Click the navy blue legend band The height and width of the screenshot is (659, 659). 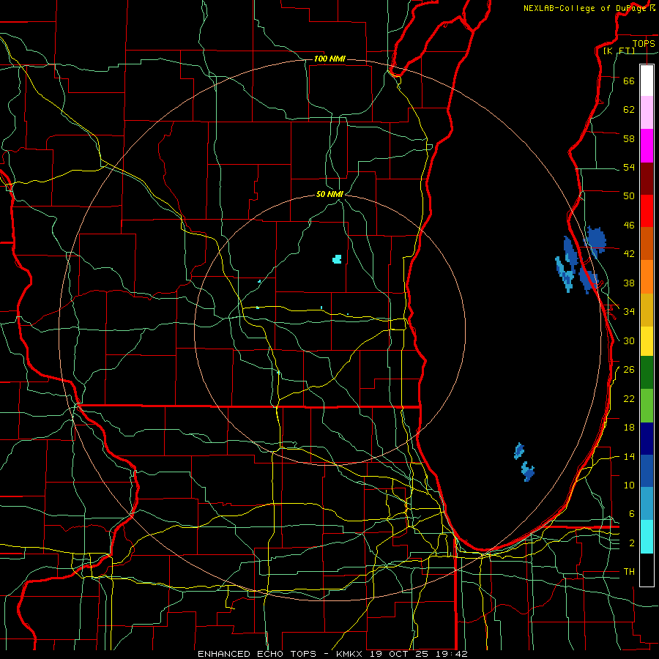point(647,439)
